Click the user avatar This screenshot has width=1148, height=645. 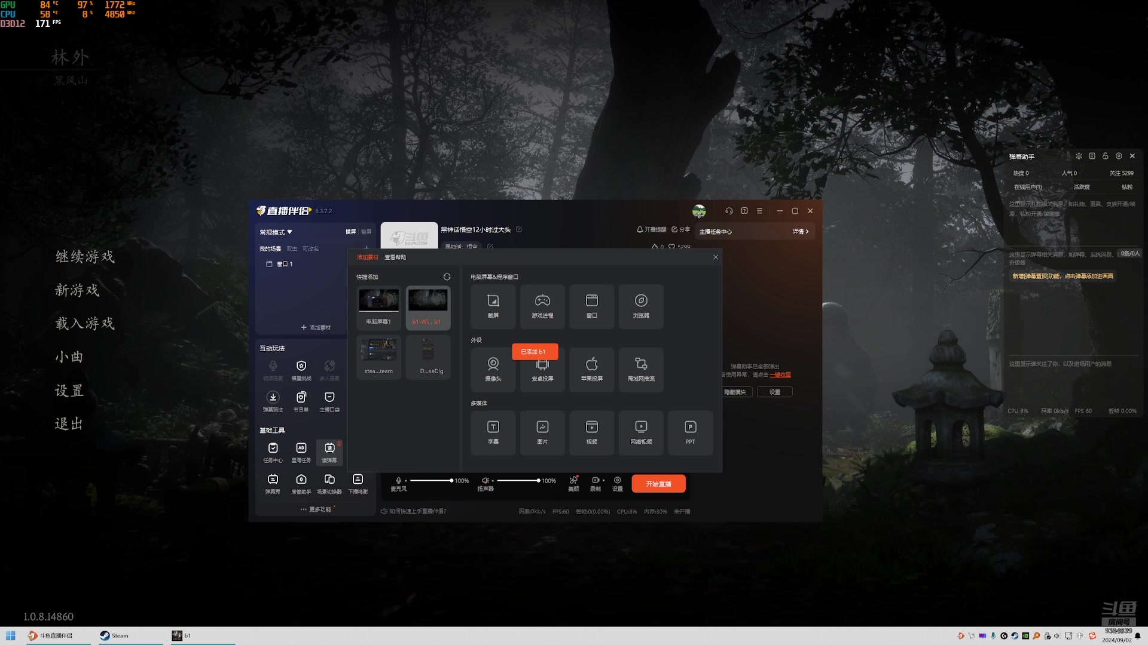(699, 211)
